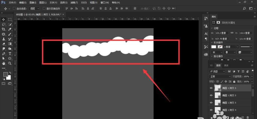Activate the Zoom magnifier tool
257x119 pixels.
point(10,63)
